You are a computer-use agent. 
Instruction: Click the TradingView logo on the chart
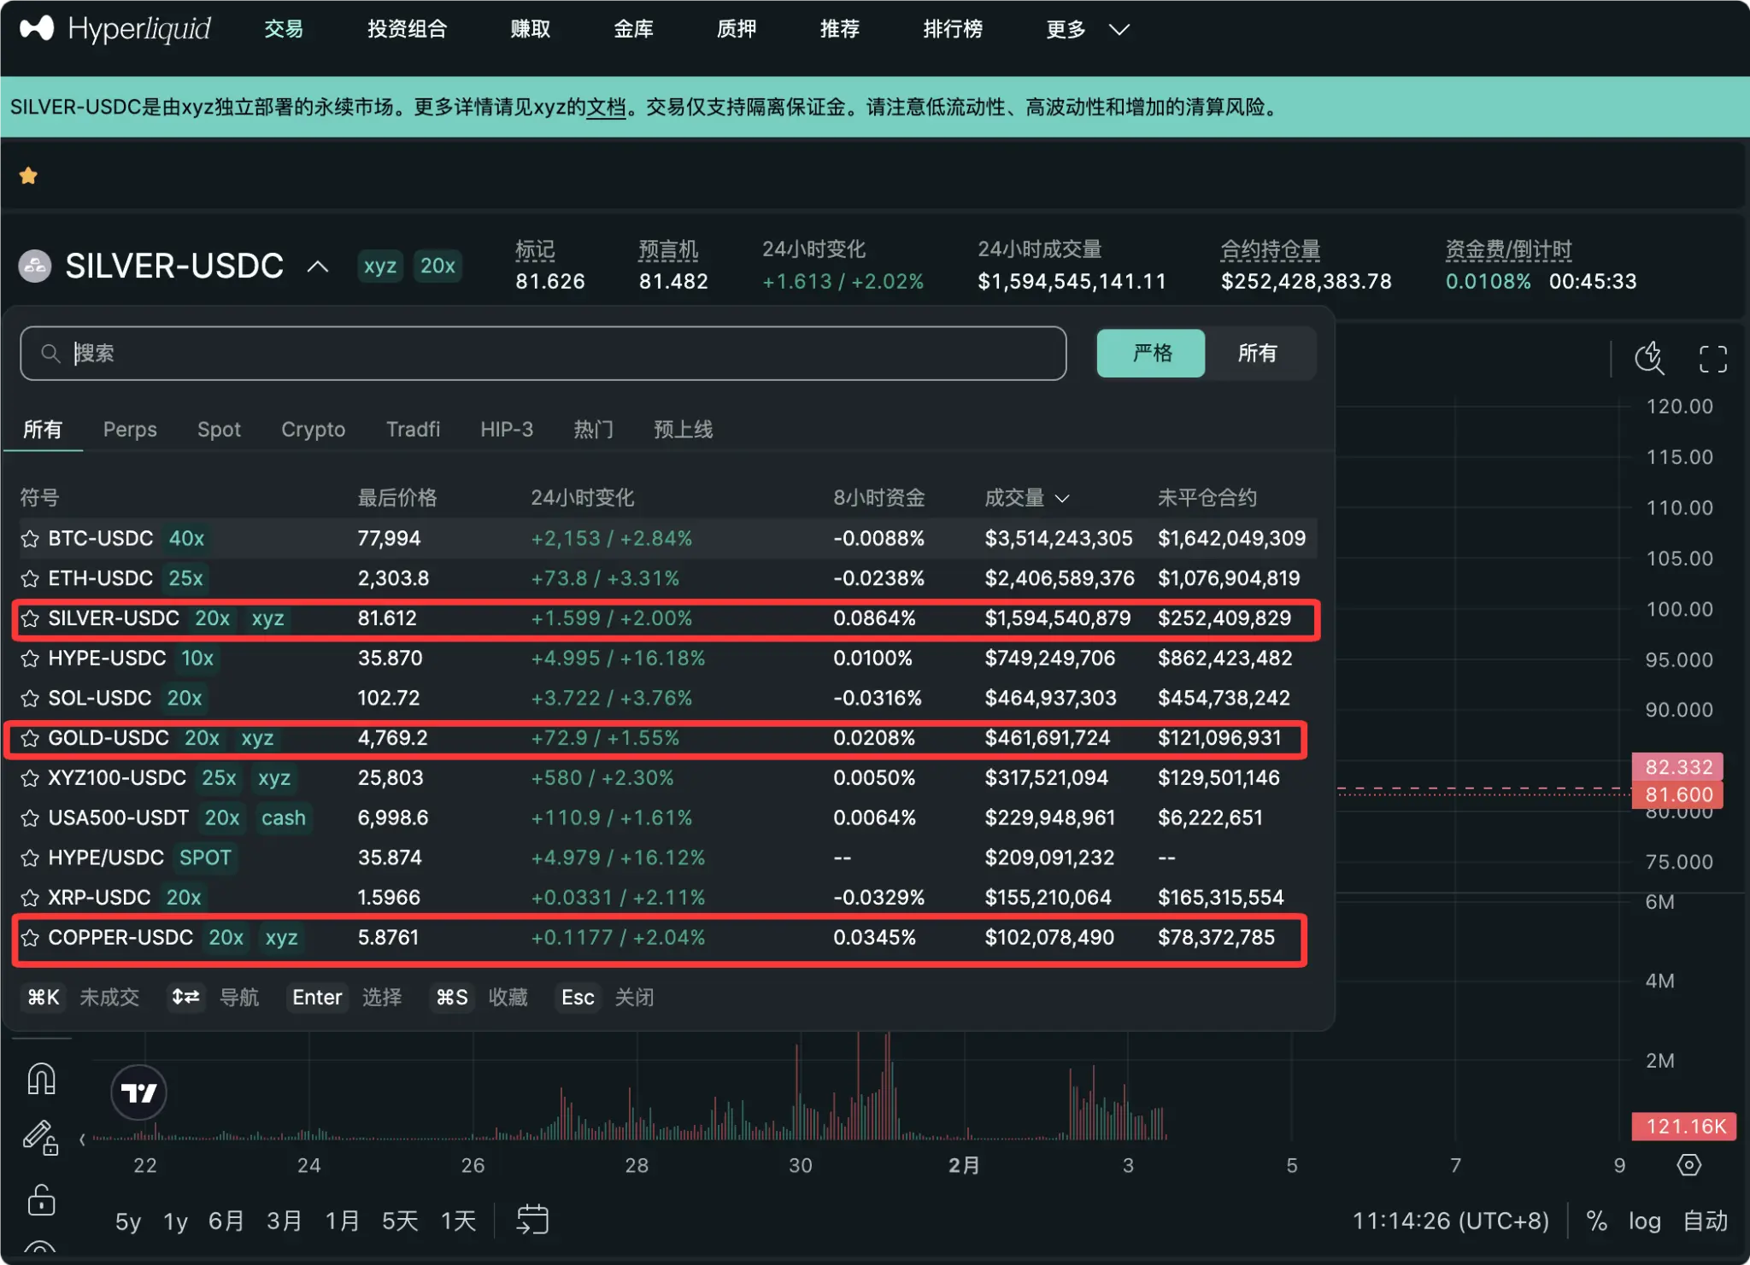click(138, 1092)
